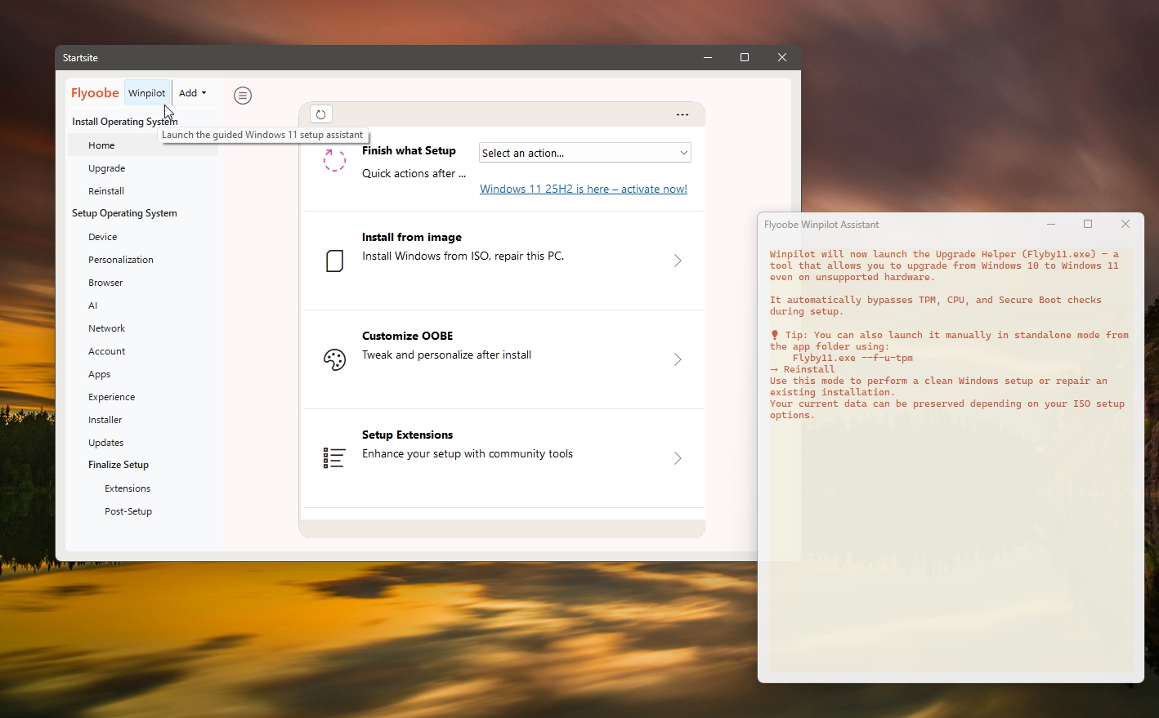The image size is (1159, 718).
Task: Click the Winpilot toolbar button
Action: 147,93
